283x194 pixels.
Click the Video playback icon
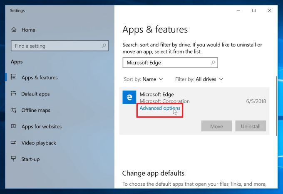14,143
